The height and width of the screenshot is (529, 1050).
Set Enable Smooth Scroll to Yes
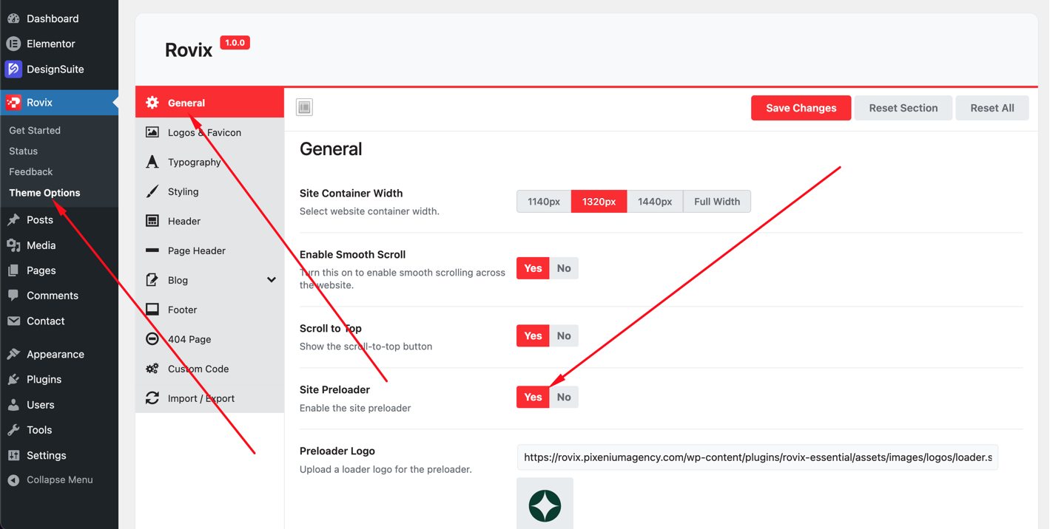click(x=533, y=268)
